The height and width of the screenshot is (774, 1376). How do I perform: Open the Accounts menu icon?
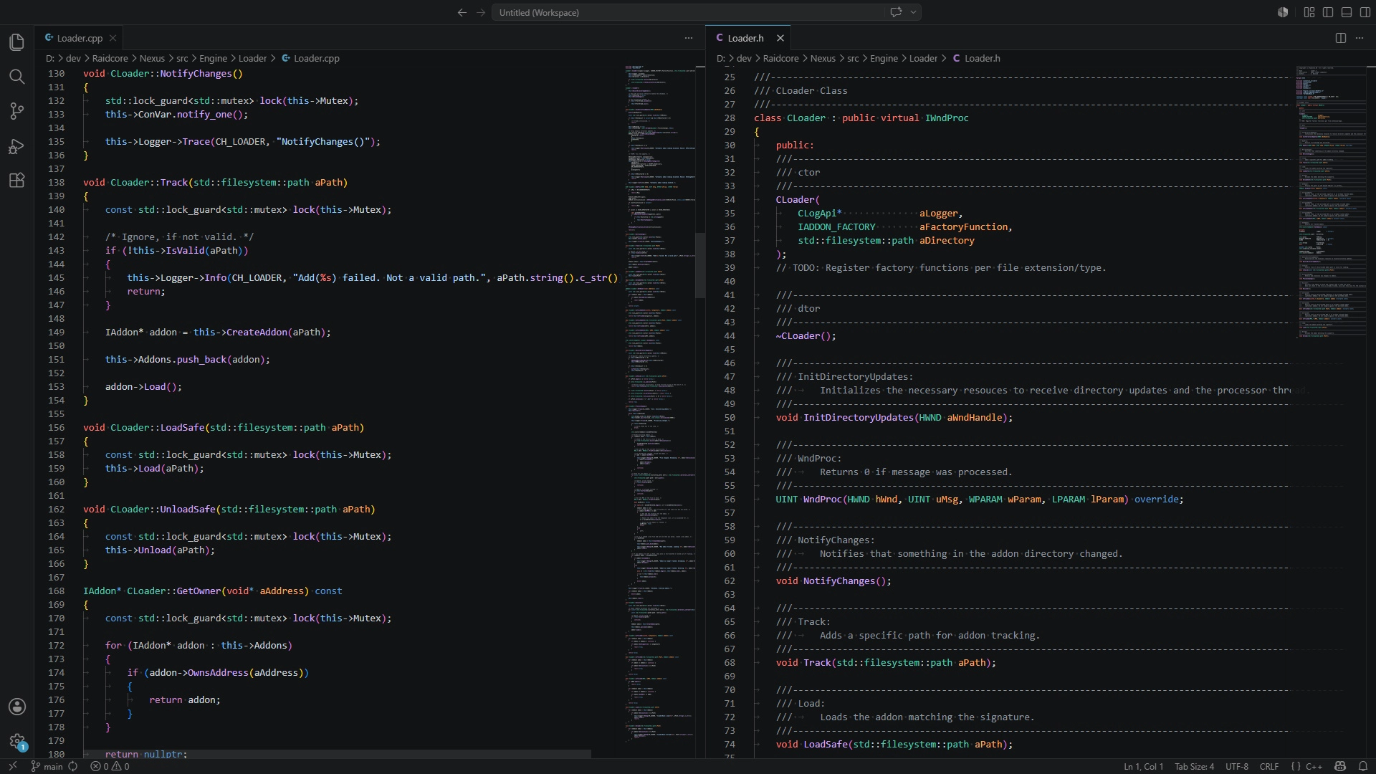click(x=17, y=707)
